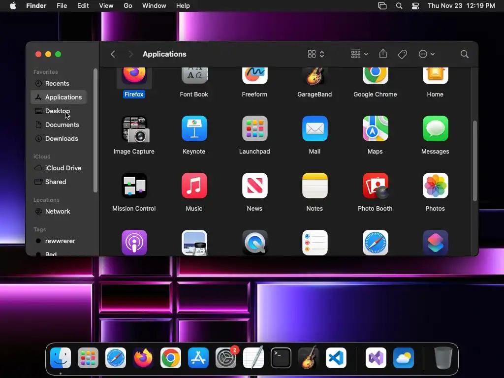Open Font Book application icon

pyautogui.click(x=194, y=76)
